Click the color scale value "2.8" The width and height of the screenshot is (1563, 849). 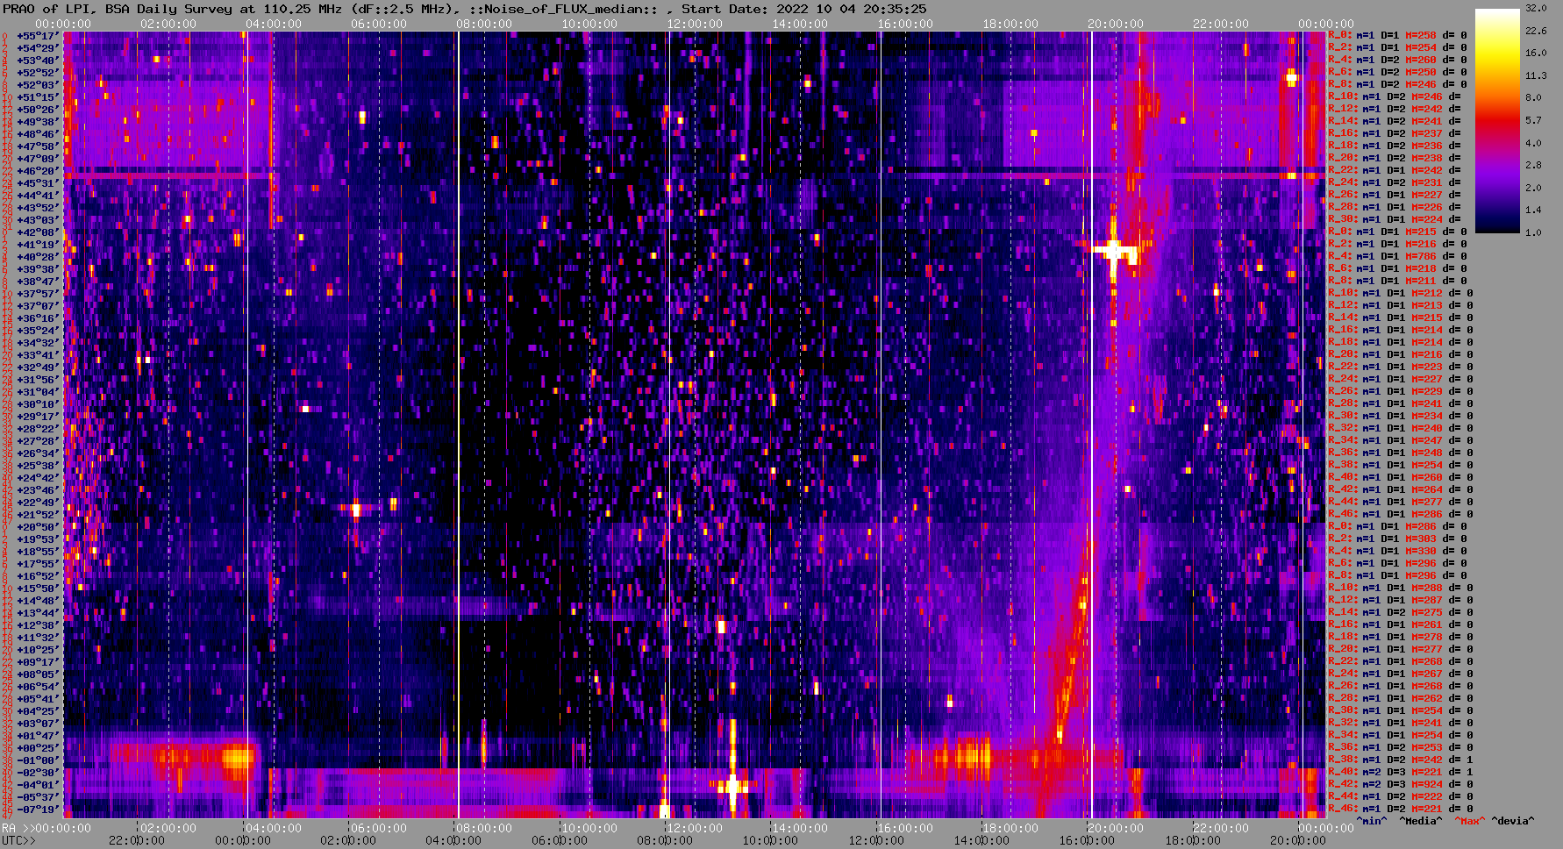coord(1533,165)
